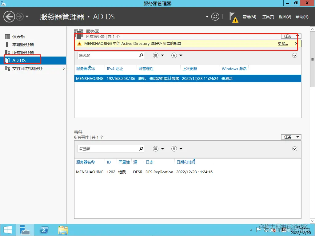This screenshot has height=236, width=315.
Task: Sort by Windows 激活 column
Action: click(x=234, y=69)
